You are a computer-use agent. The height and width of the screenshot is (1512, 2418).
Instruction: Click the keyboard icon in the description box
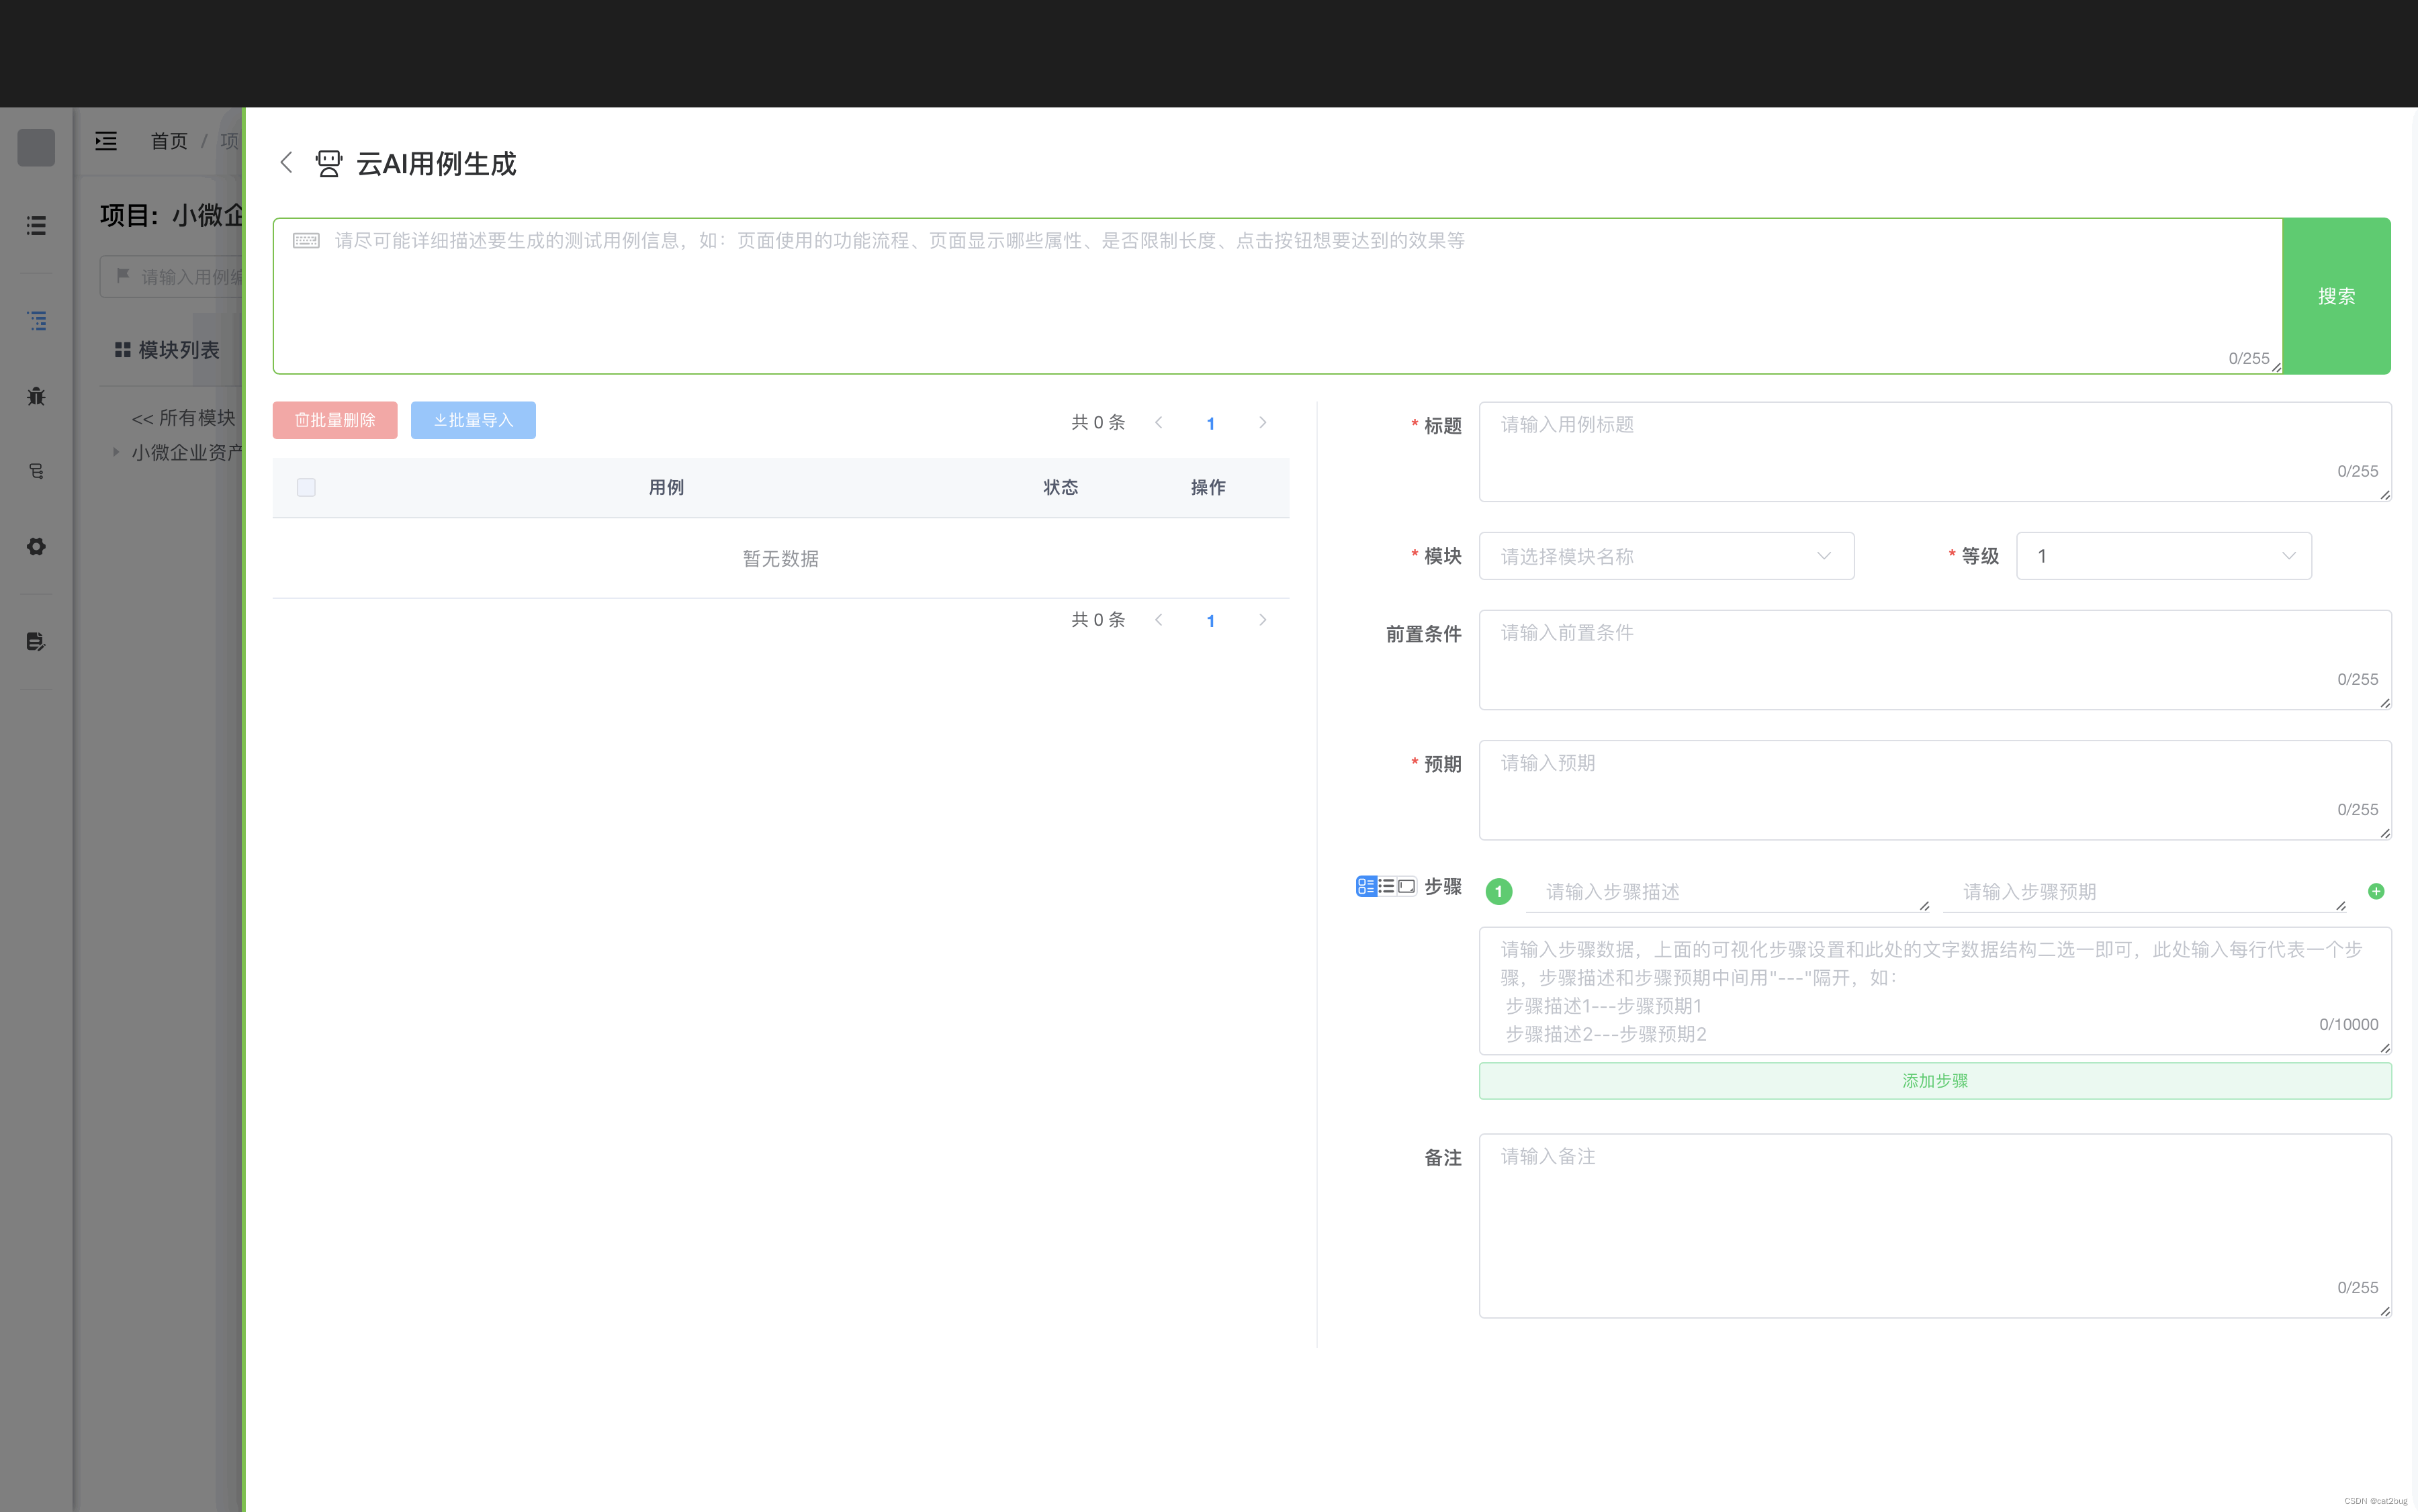tap(306, 240)
